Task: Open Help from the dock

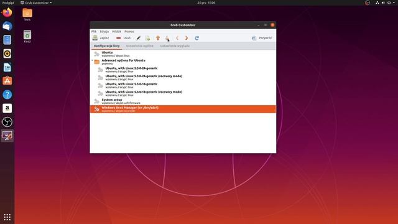Action: point(7,95)
